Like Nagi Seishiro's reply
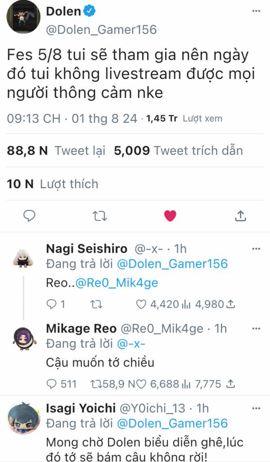The height and width of the screenshot is (462, 270). 141,304
